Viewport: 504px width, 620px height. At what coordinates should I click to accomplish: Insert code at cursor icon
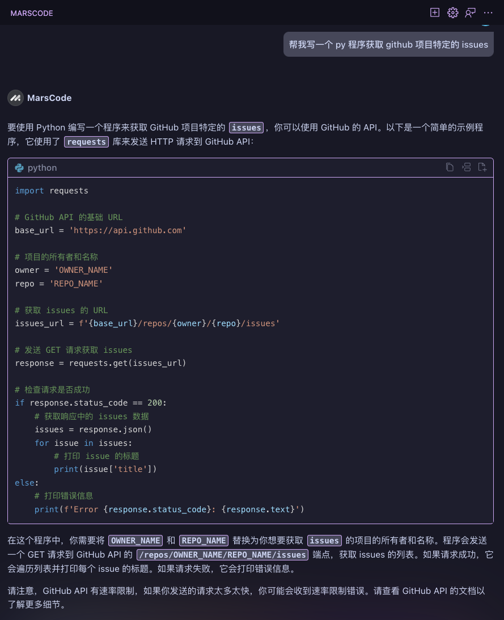(x=466, y=167)
